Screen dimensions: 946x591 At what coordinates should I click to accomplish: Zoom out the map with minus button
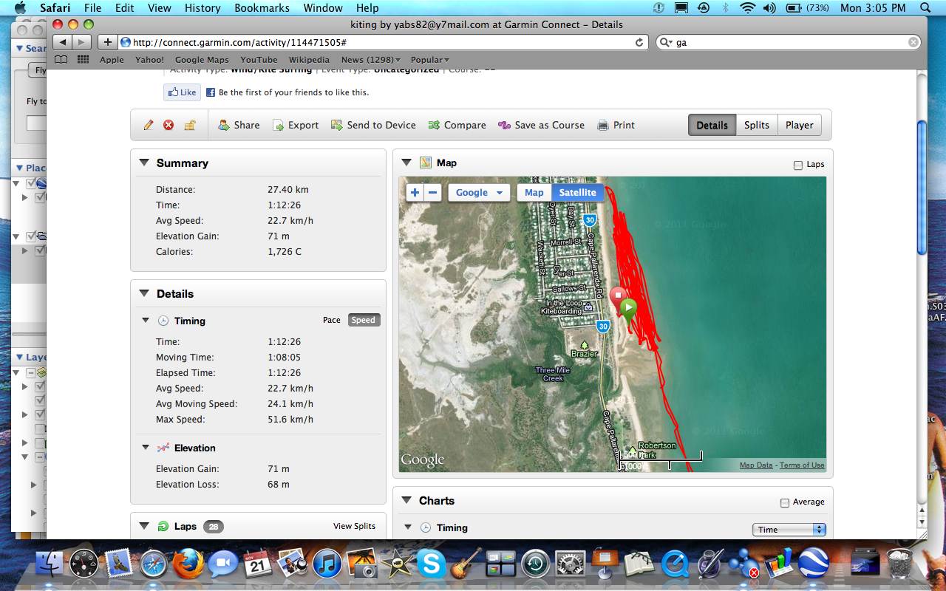[433, 193]
